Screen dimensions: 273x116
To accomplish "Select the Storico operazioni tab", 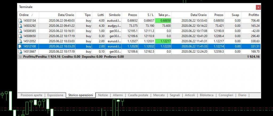I will [81, 95].
